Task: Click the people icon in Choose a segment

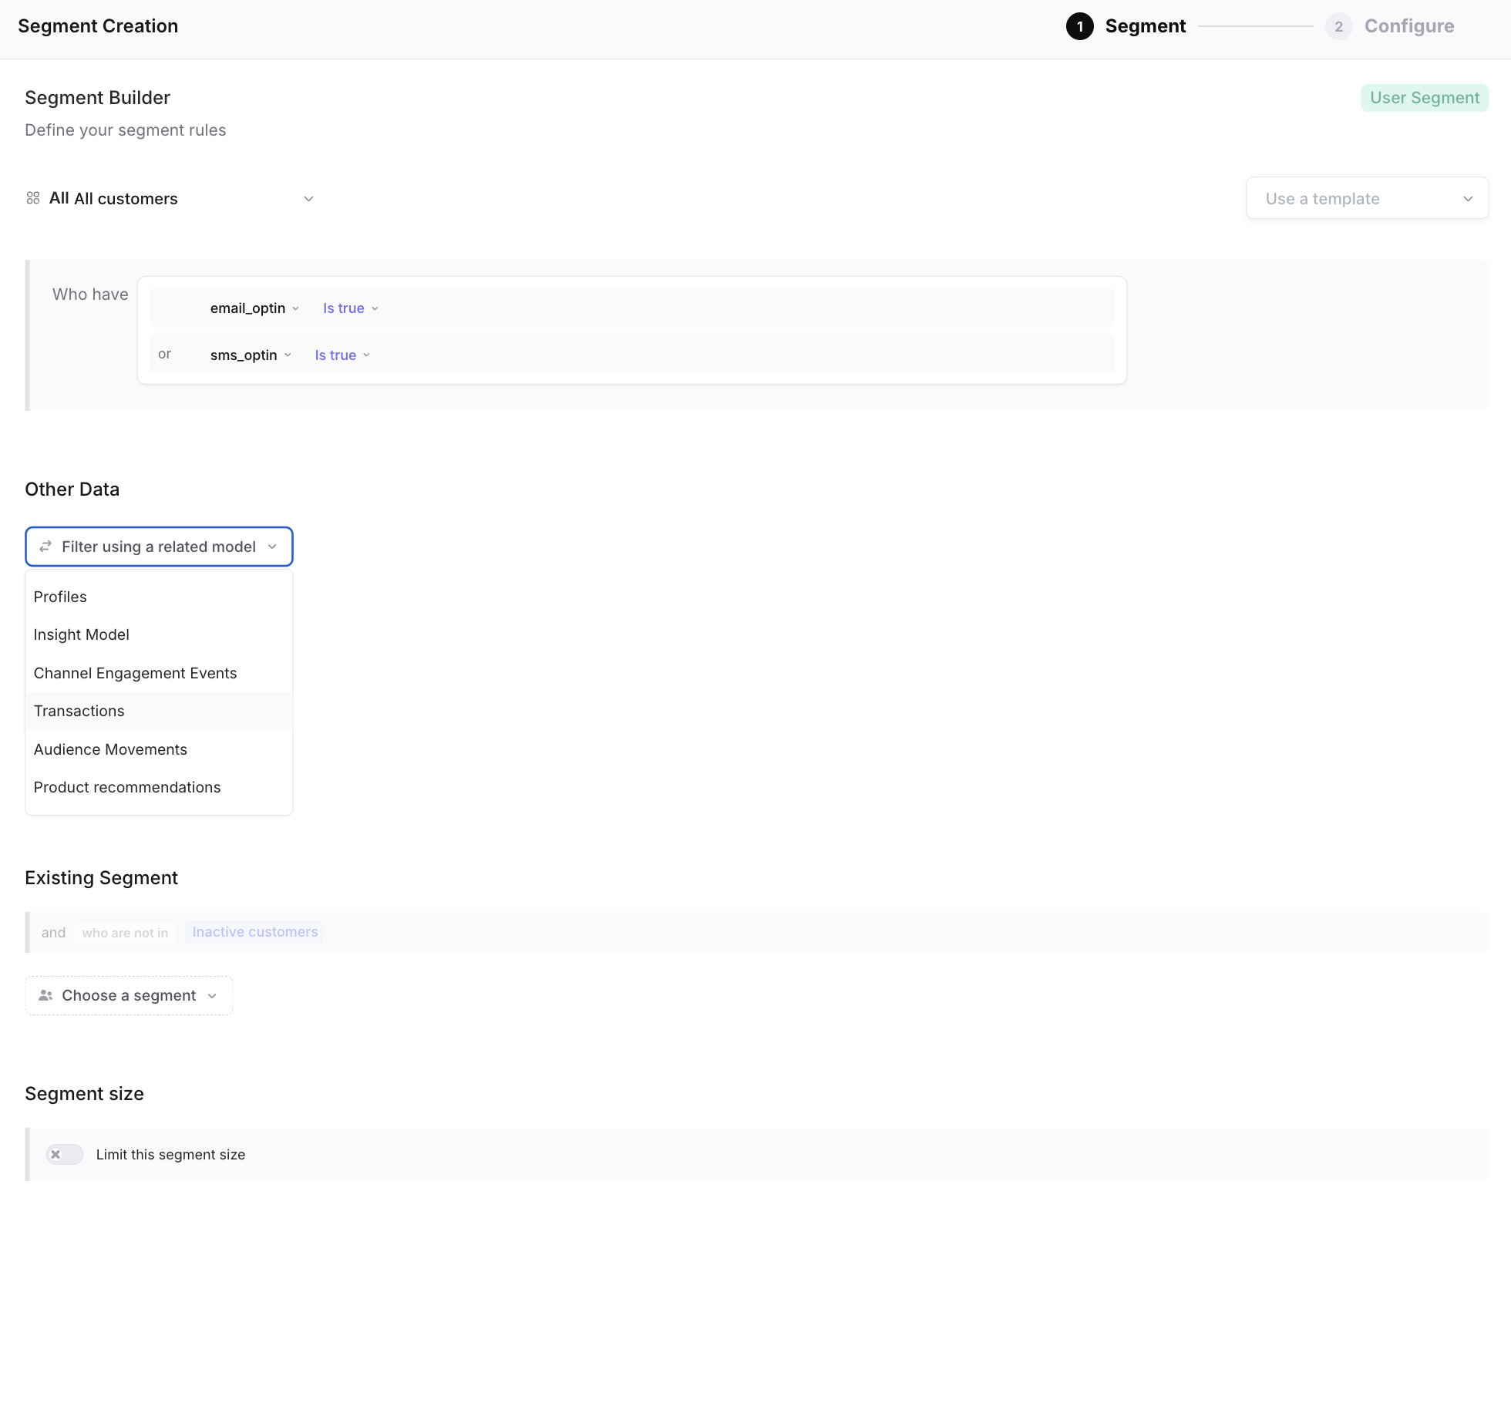Action: point(45,995)
